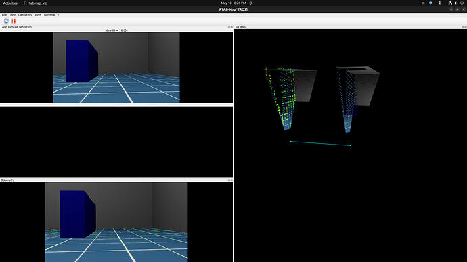This screenshot has height=262, width=467.
Task: Close the Loop closure detection panel
Action: (x=231, y=27)
